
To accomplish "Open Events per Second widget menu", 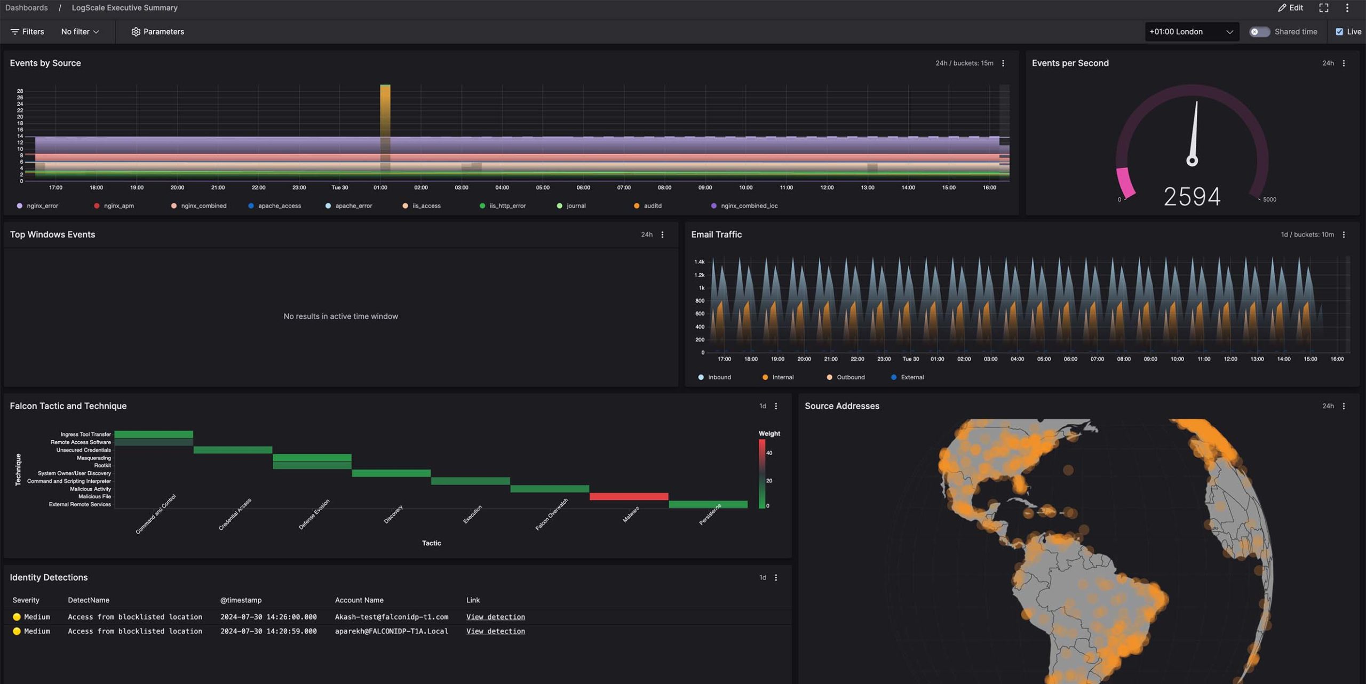I will [1344, 63].
